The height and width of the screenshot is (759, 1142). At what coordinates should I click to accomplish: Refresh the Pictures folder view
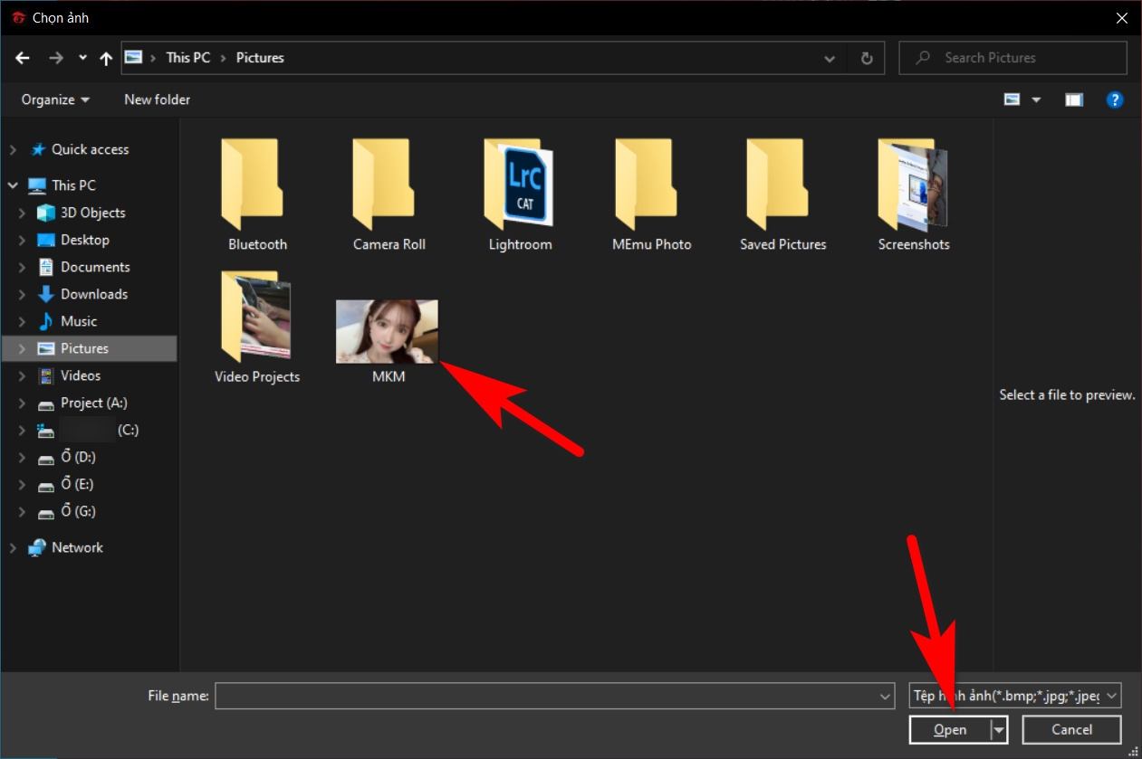pos(867,58)
